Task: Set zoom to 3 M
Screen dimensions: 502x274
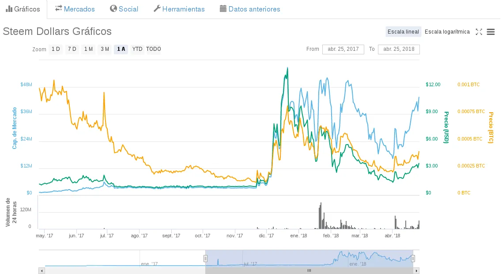Action: 105,49
